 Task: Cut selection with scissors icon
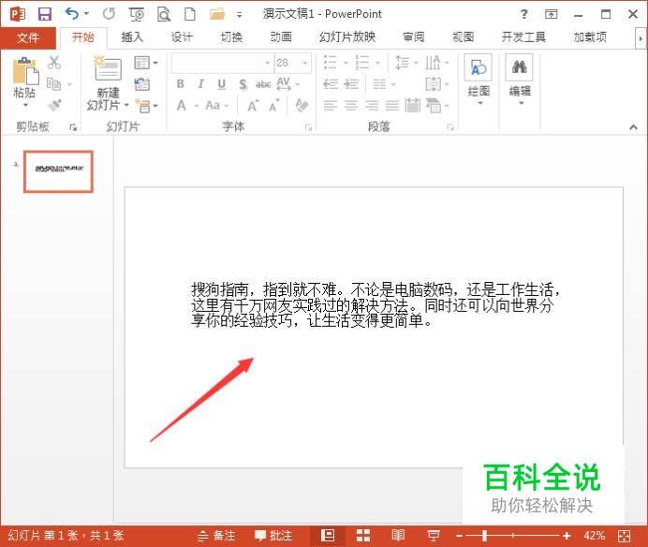pyautogui.click(x=54, y=63)
